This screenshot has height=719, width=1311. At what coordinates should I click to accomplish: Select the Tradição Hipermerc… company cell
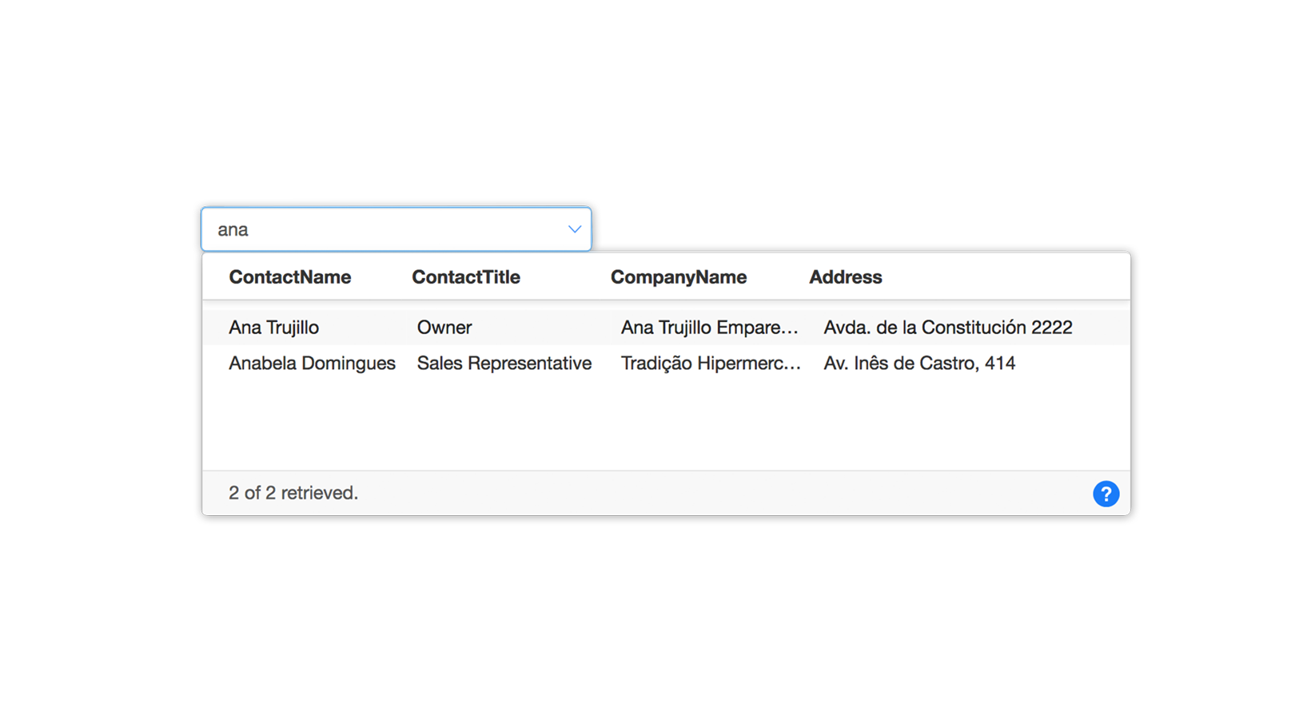(x=710, y=363)
